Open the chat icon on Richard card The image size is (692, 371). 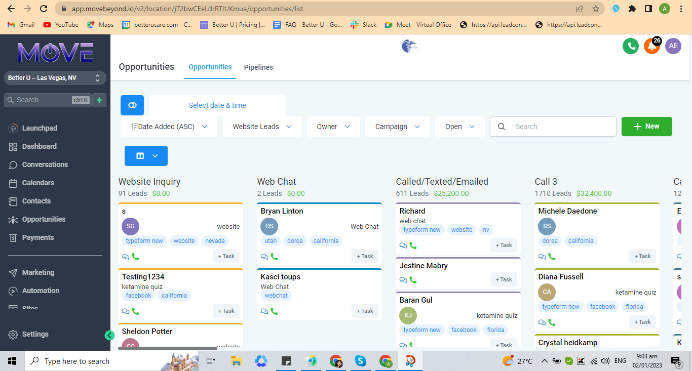(403, 245)
